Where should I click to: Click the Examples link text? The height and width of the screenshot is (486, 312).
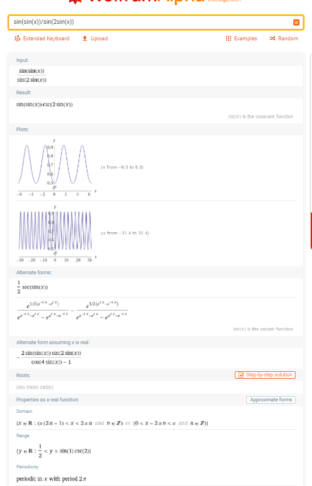pyautogui.click(x=246, y=39)
